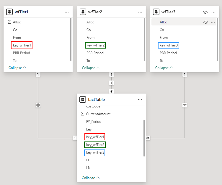This screenshot has width=222, height=185.
Task: Select PBR Period field in wfTier3
Action: 168,53
